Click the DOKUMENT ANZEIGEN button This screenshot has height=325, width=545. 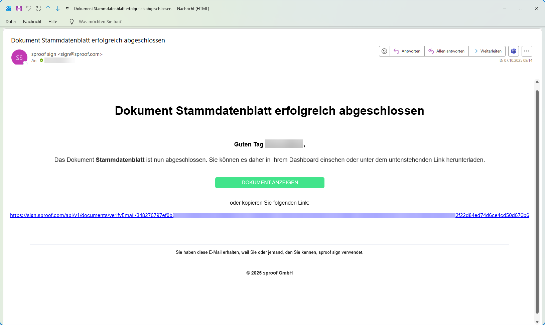coord(270,183)
